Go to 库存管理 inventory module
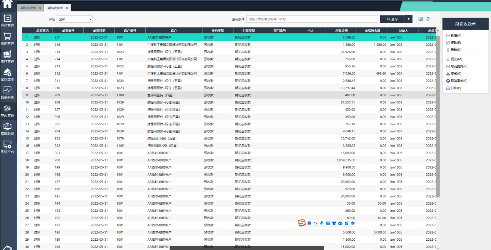 click(7, 57)
